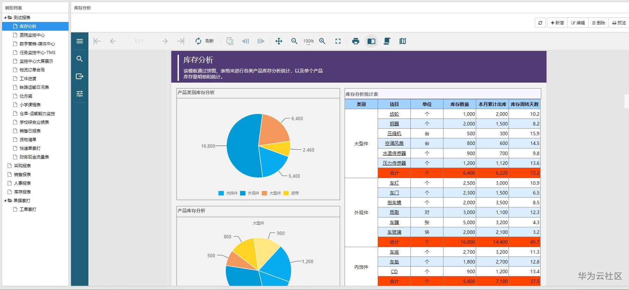
Task: Open 任务监控中心-TMS report in tree
Action: [38, 52]
